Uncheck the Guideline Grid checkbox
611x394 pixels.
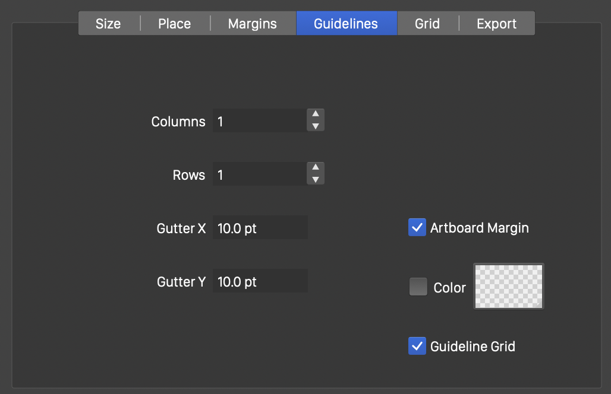417,346
